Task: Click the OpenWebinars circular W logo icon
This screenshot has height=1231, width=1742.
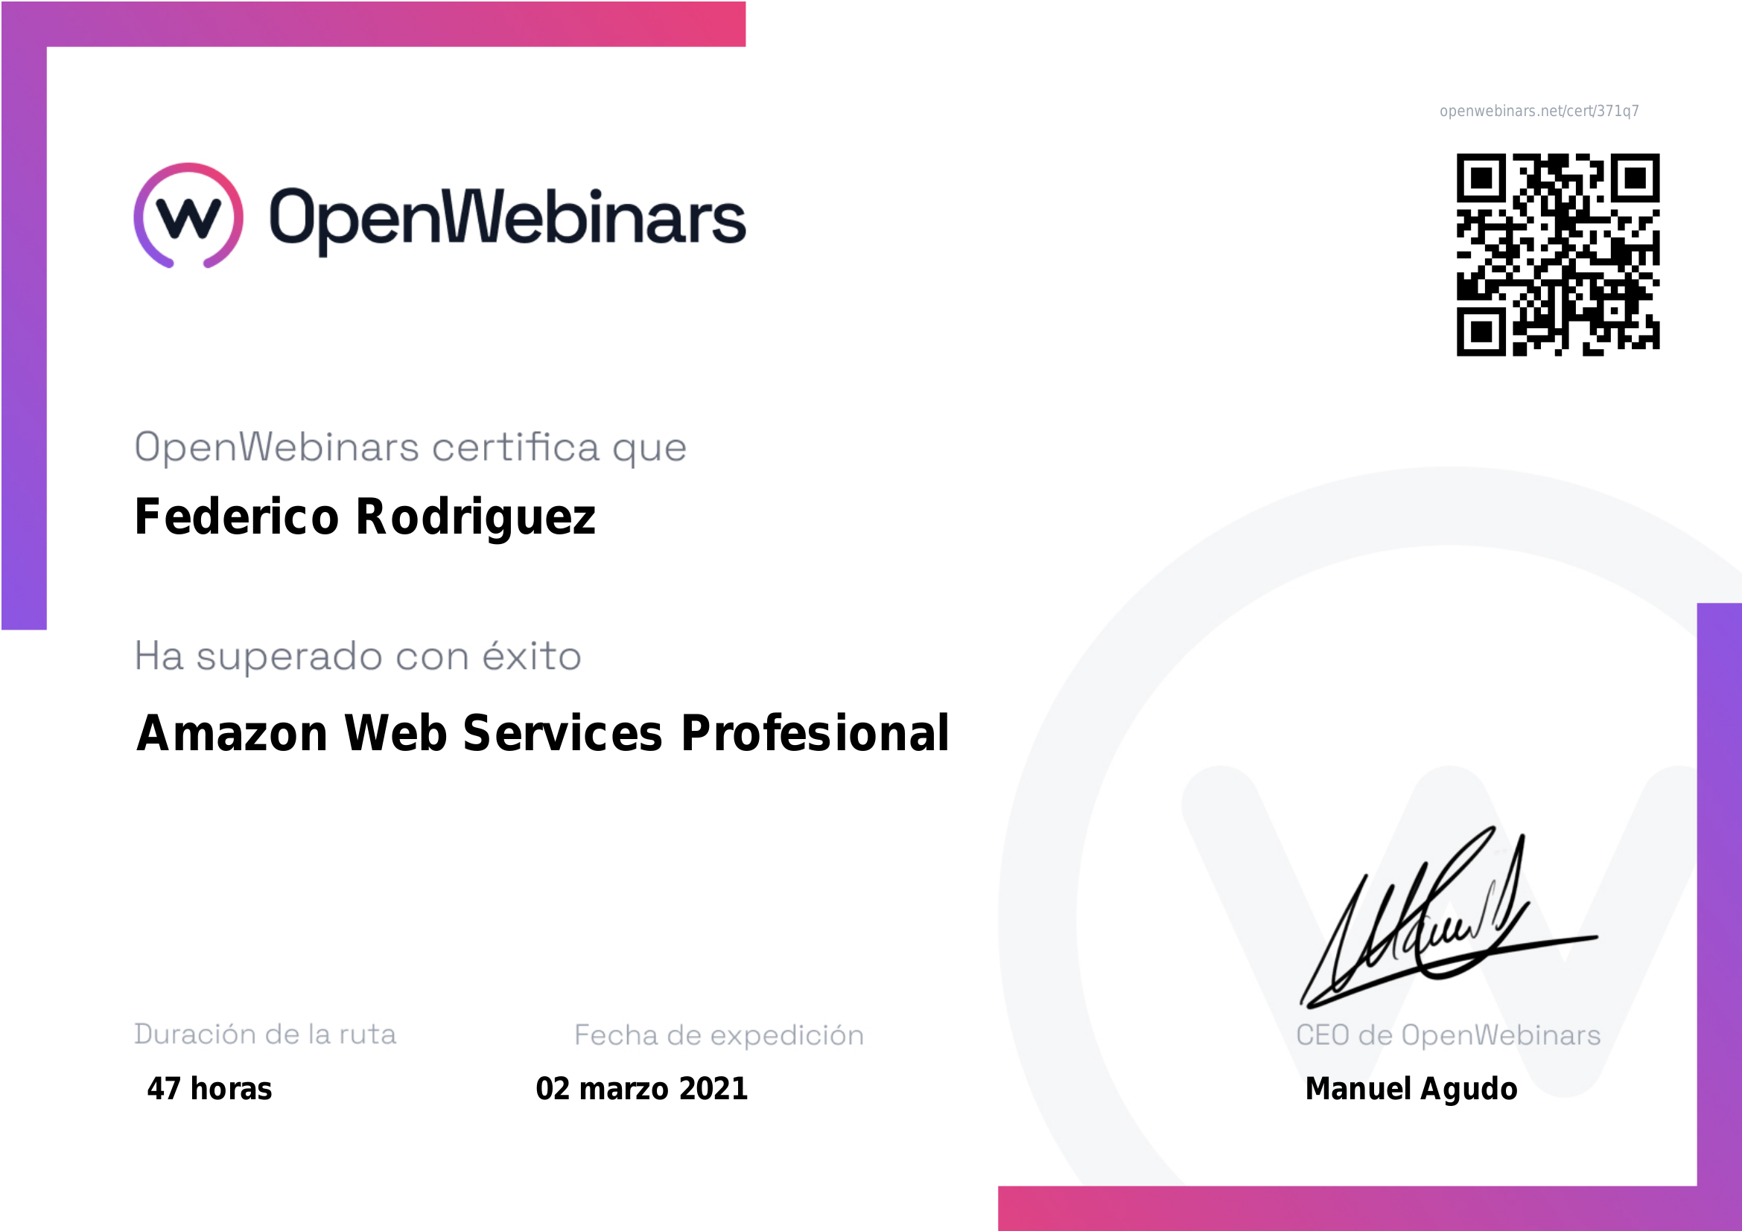Action: (x=188, y=216)
